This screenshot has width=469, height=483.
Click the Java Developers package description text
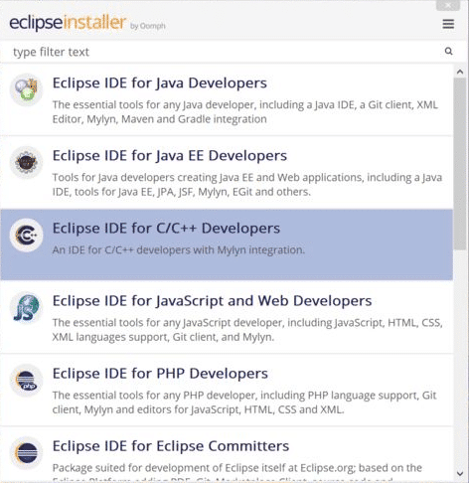tap(245, 111)
